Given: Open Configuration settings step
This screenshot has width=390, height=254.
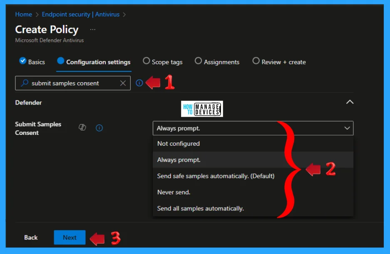Looking at the screenshot, I should [94, 61].
